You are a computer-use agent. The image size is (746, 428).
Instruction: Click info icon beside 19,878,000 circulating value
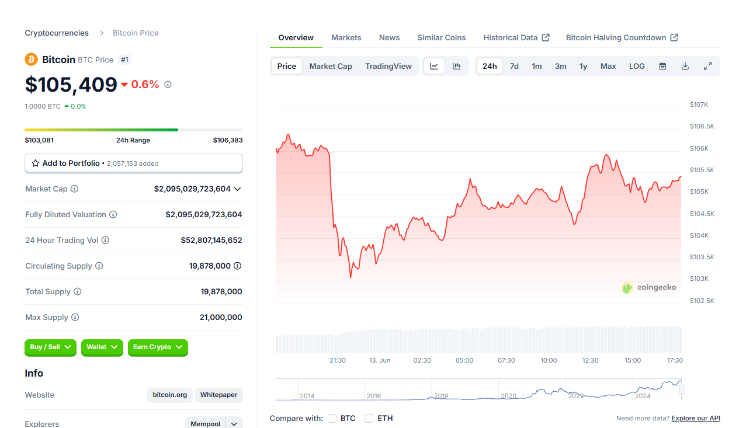click(238, 266)
